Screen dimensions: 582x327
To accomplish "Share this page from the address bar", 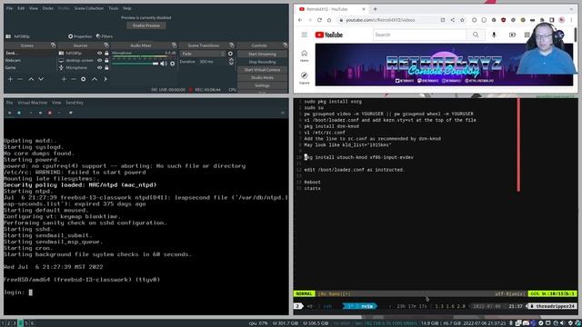I will 453,20.
